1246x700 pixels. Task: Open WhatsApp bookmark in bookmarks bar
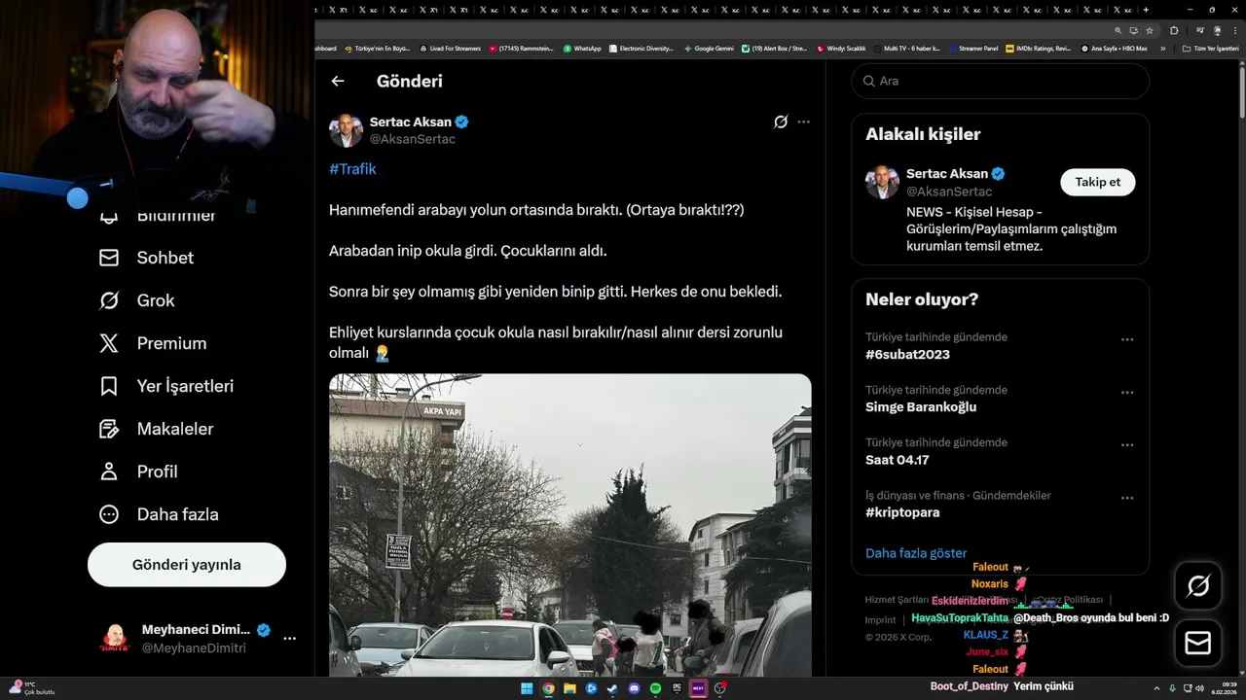[x=582, y=48]
